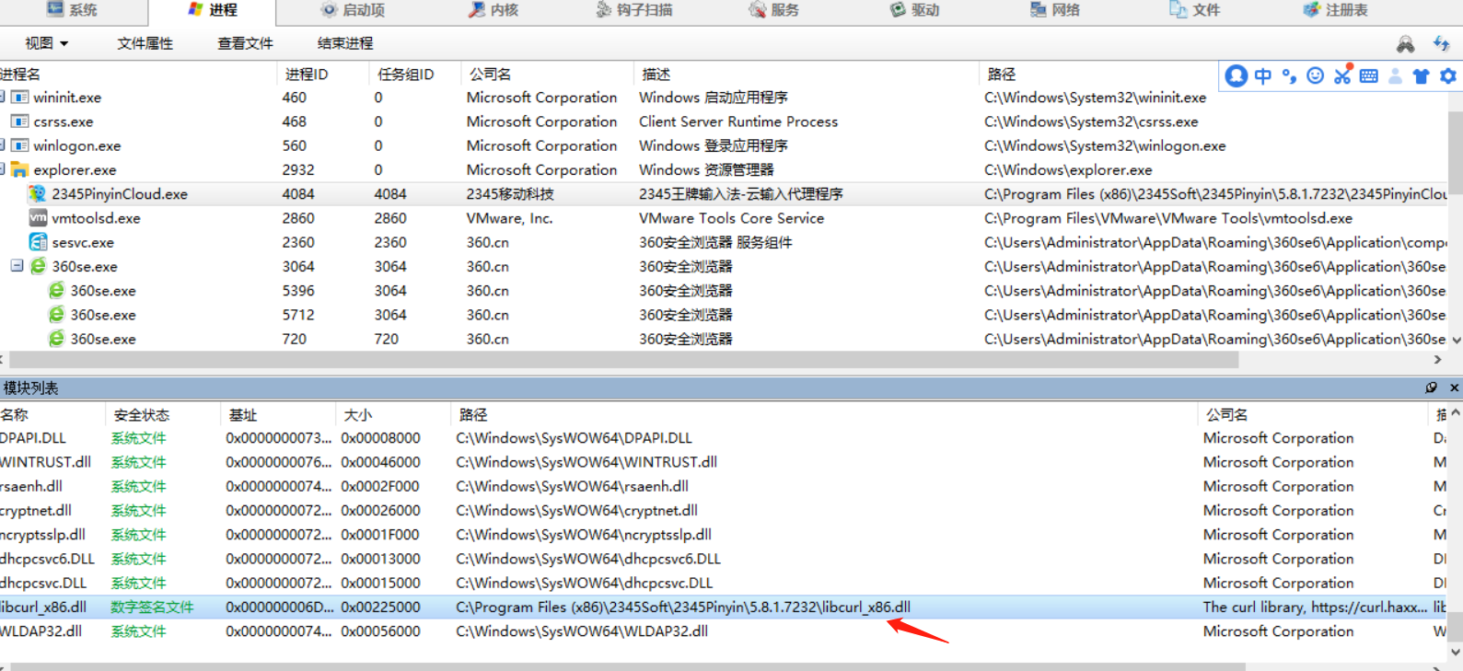Switch to the 服务 tab
The image size is (1463, 671).
tap(773, 10)
